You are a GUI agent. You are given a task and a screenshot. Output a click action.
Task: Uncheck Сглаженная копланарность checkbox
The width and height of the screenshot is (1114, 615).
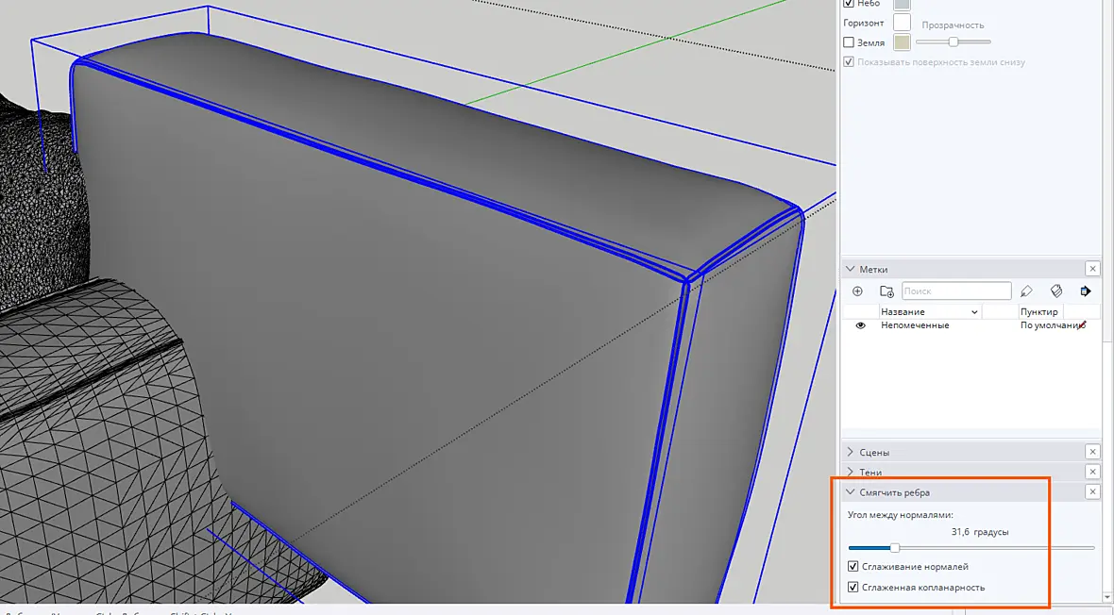[x=853, y=588]
